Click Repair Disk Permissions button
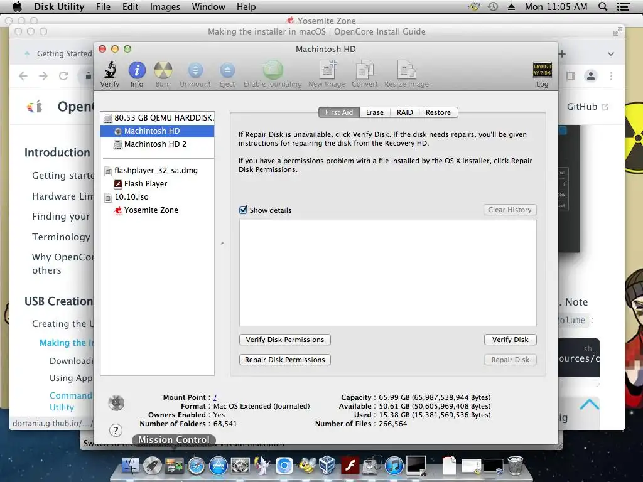 point(285,360)
